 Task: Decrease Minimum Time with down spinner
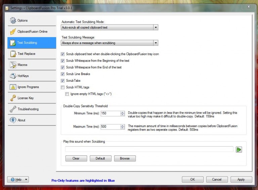pos(122,115)
